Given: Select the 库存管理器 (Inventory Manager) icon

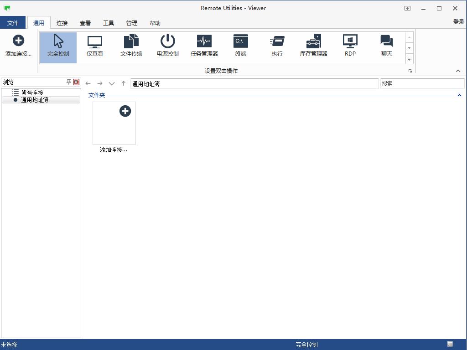Looking at the screenshot, I should [313, 45].
